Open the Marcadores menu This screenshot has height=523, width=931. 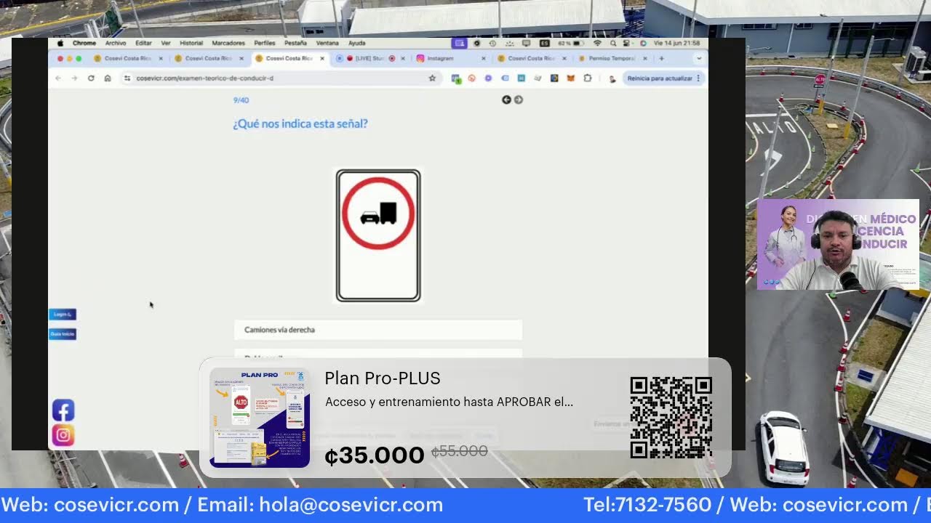pyautogui.click(x=228, y=43)
